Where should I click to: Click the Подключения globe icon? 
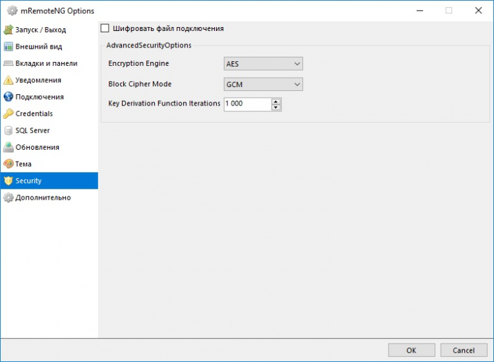coord(8,97)
